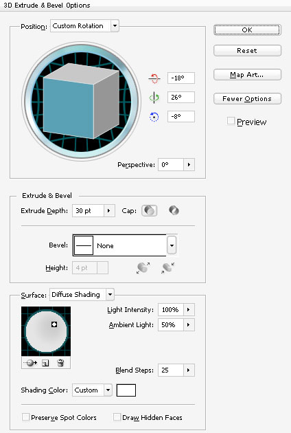Delete Light trash icon
291x433 pixels.
[x=60, y=363]
